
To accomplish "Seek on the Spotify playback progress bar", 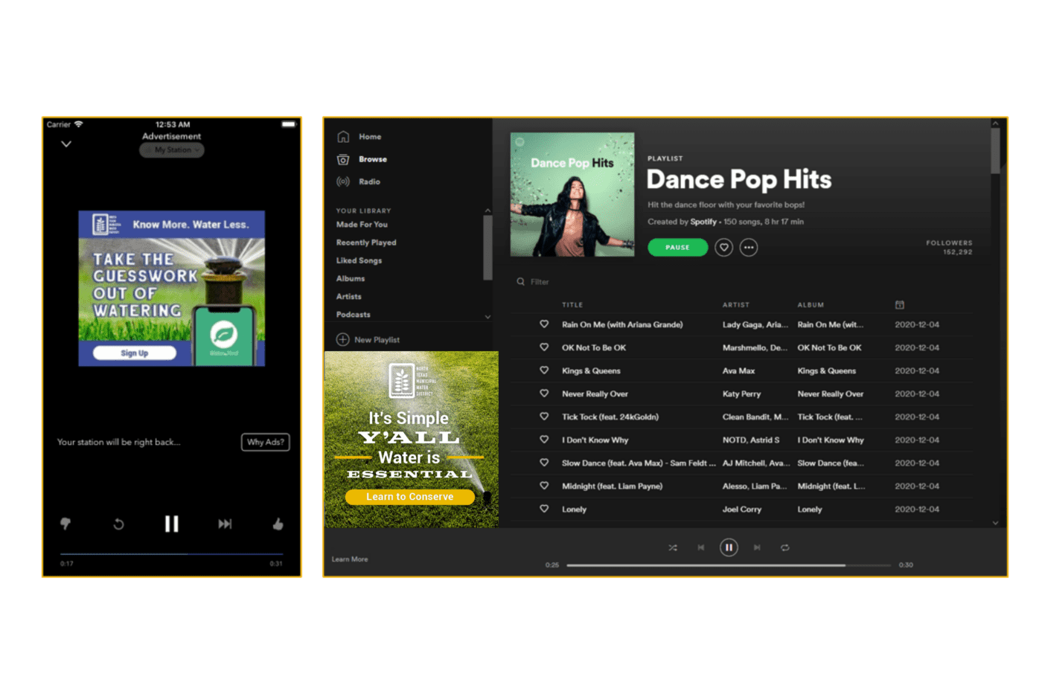I will tap(729, 565).
